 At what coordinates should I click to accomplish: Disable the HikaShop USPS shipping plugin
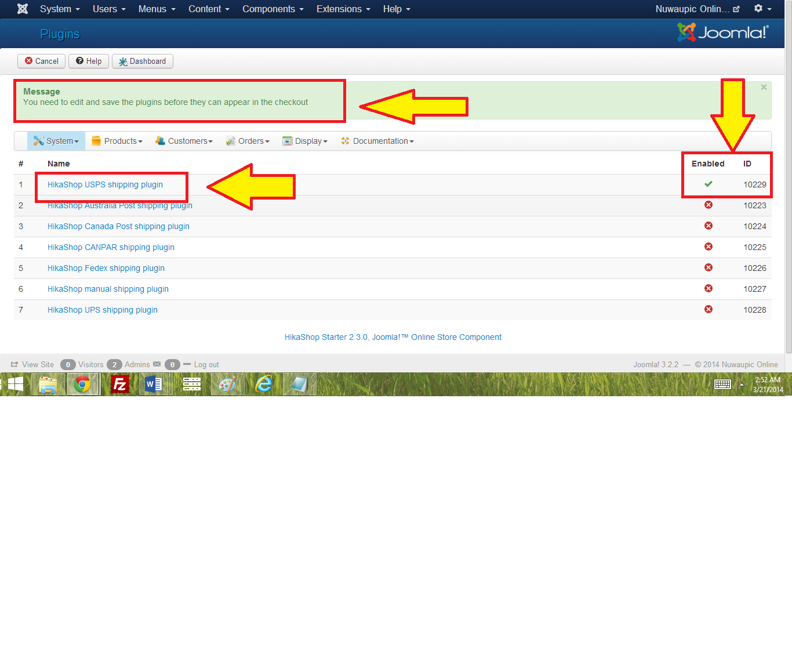(x=708, y=184)
